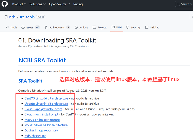This screenshot has width=193, height=140.
Task: Open CentOS Linux 64 bit architecture link
Action: pos(46,98)
